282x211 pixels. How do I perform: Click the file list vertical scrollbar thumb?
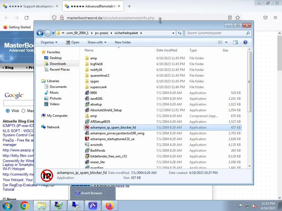[x=249, y=82]
